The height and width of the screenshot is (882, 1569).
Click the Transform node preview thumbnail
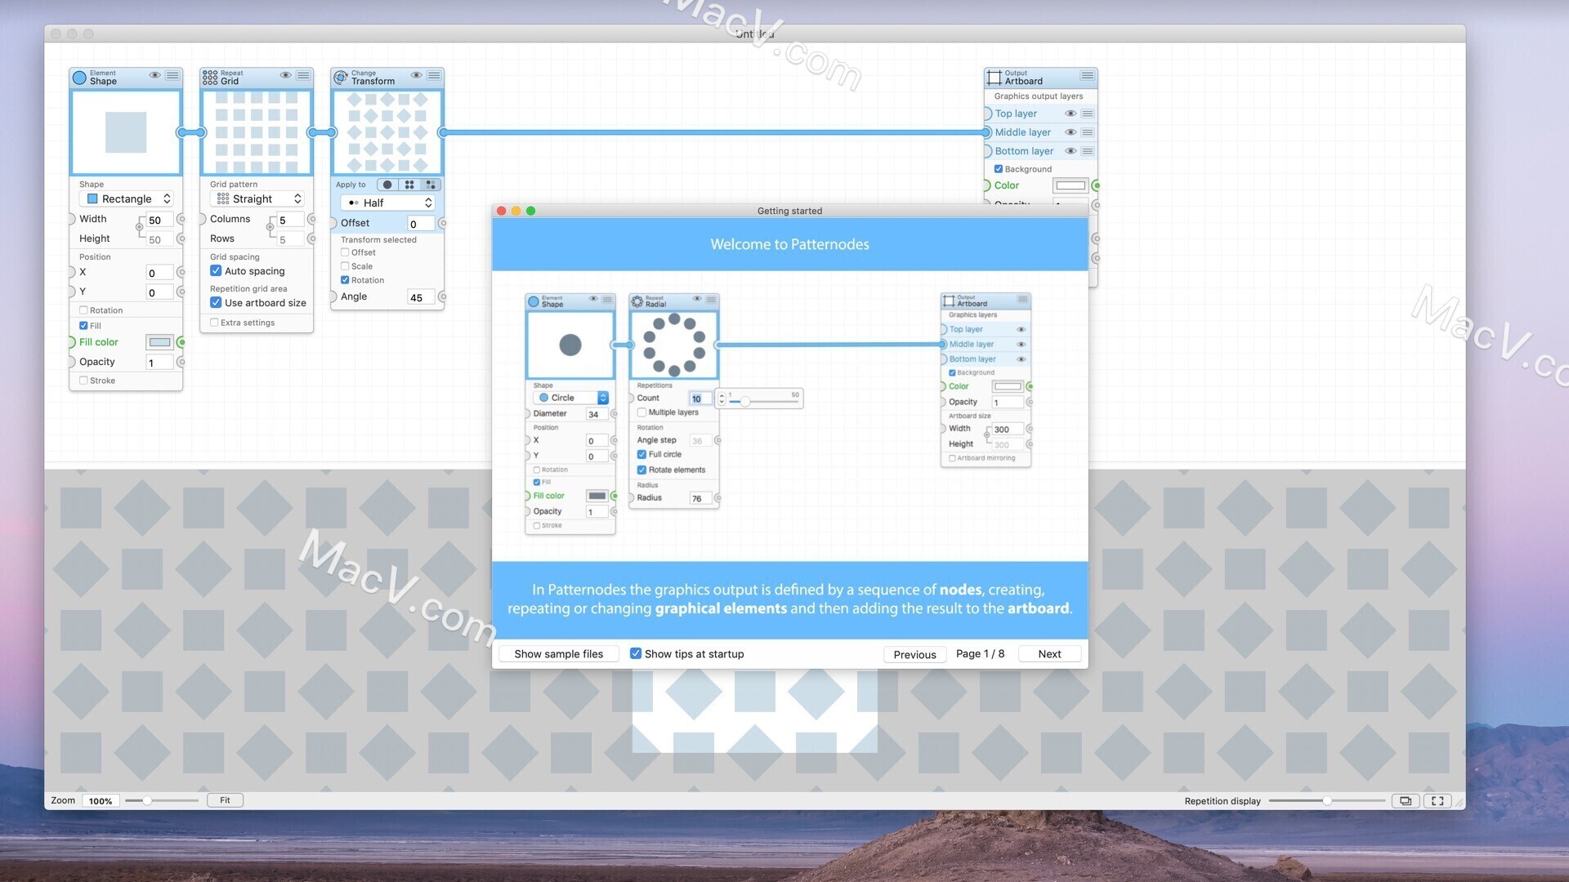pyautogui.click(x=387, y=132)
